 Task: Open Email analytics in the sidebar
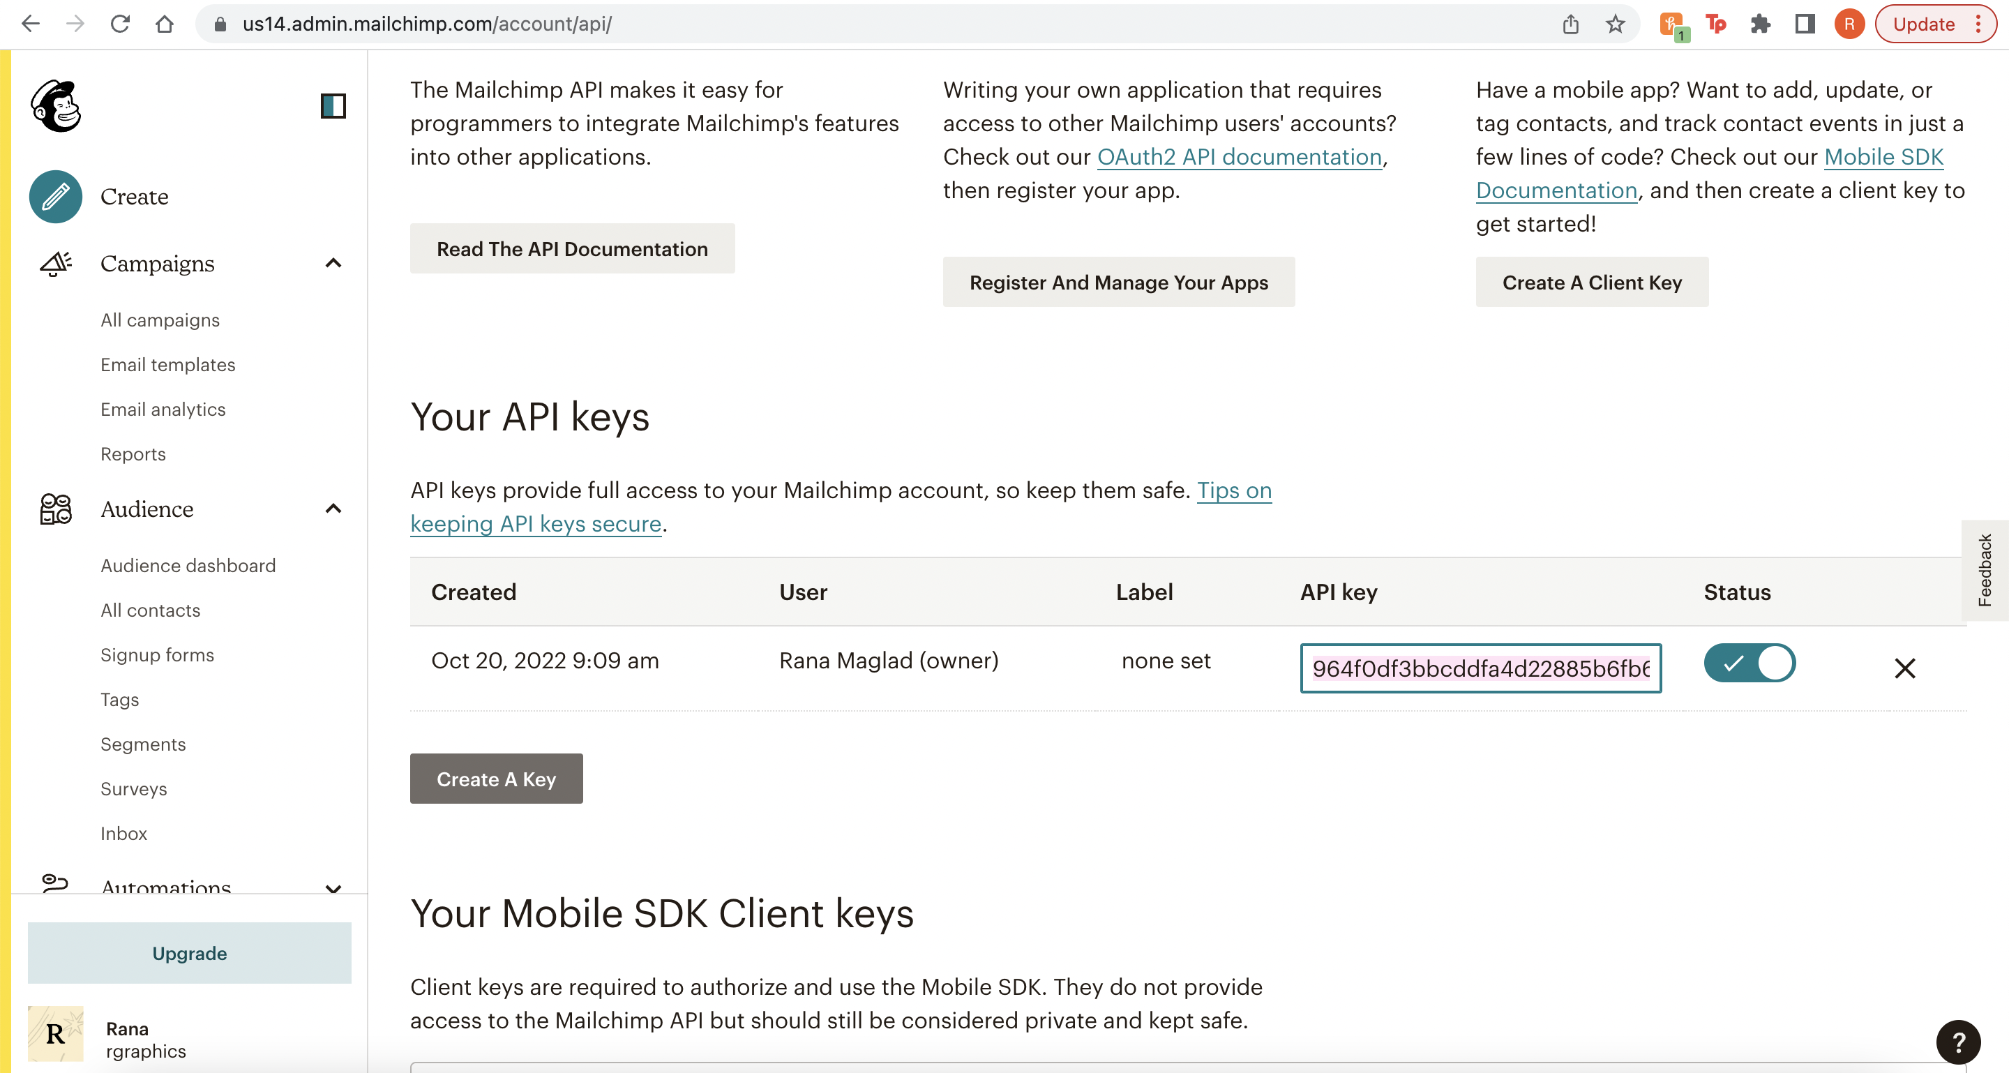pos(163,410)
